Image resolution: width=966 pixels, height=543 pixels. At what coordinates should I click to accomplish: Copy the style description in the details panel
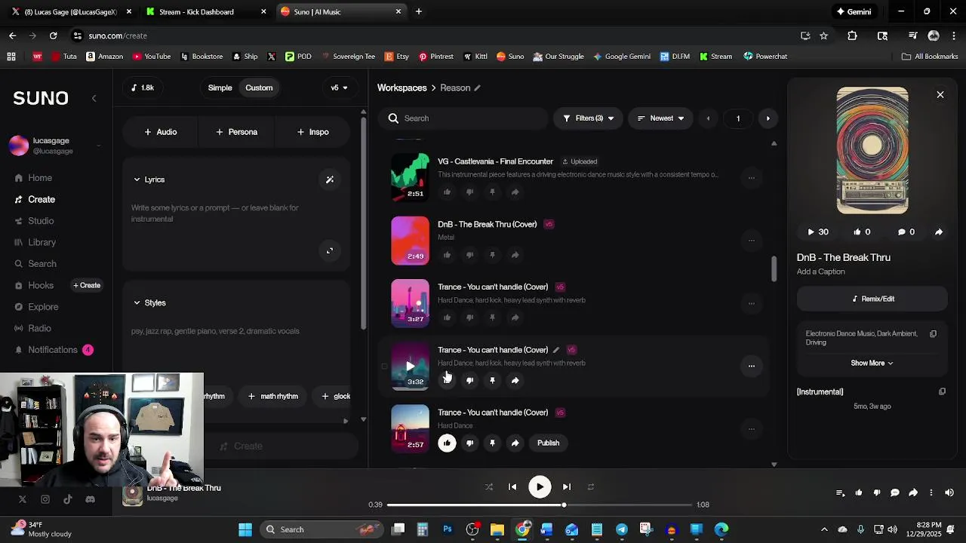click(x=933, y=334)
